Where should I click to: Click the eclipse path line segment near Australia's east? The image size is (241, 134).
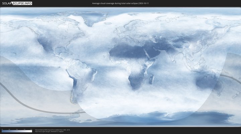232,78
